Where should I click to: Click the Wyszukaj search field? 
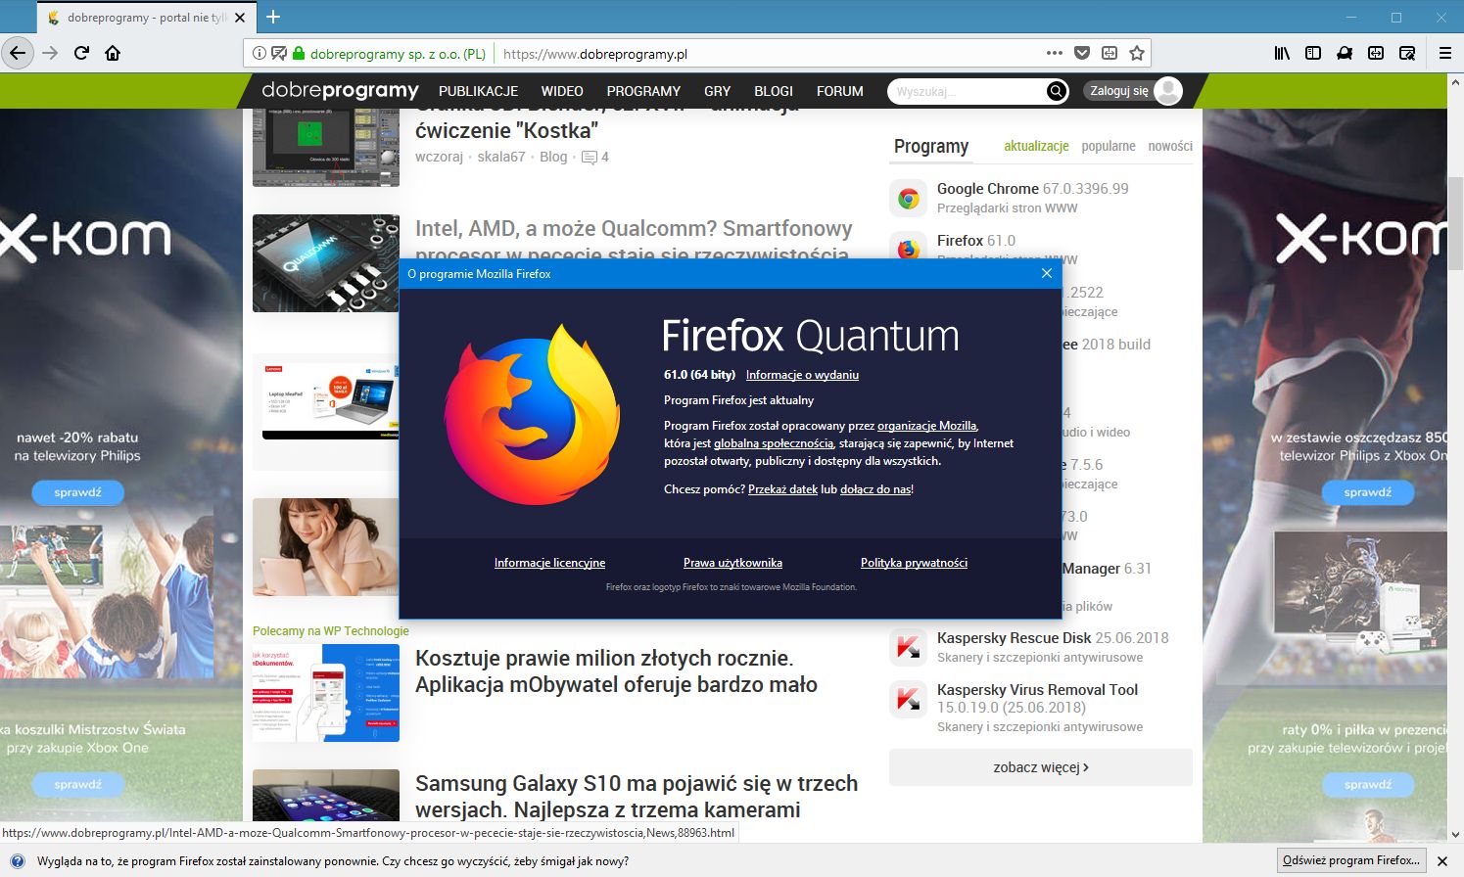[967, 91]
